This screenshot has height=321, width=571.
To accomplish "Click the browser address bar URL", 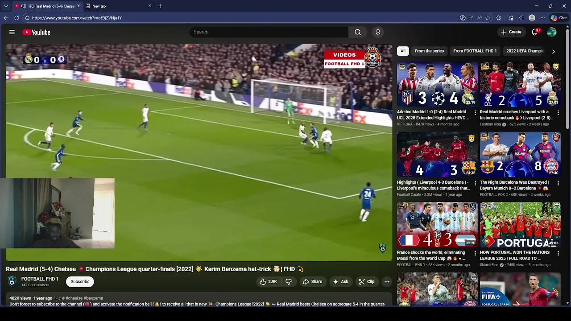I will click(77, 18).
